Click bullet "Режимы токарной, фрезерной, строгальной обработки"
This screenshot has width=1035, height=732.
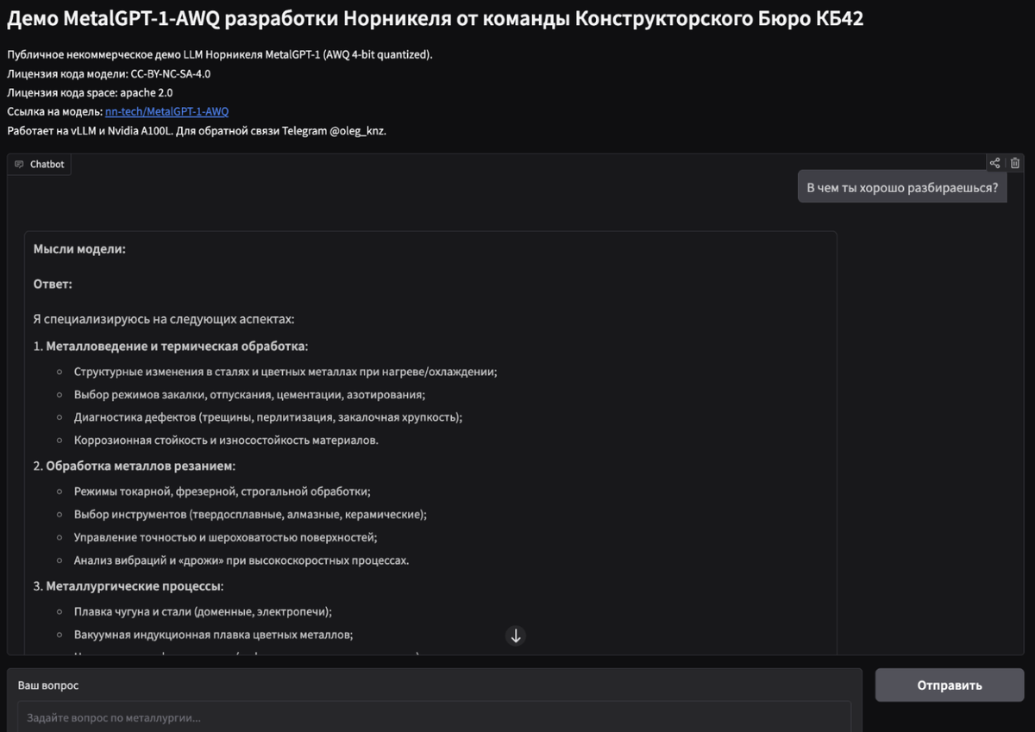coord(222,491)
